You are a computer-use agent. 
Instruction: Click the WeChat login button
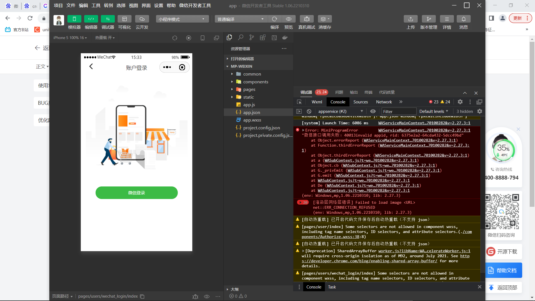[x=137, y=193]
